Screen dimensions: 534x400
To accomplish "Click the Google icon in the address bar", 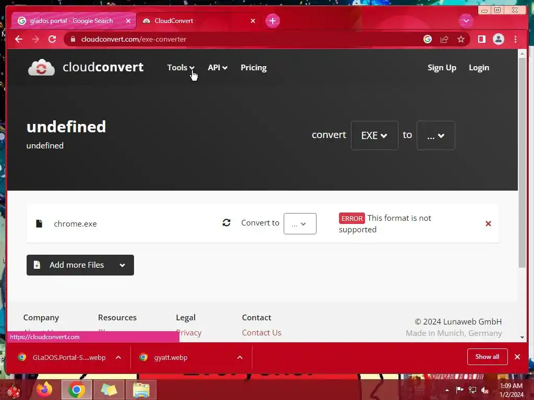I will 428,39.
